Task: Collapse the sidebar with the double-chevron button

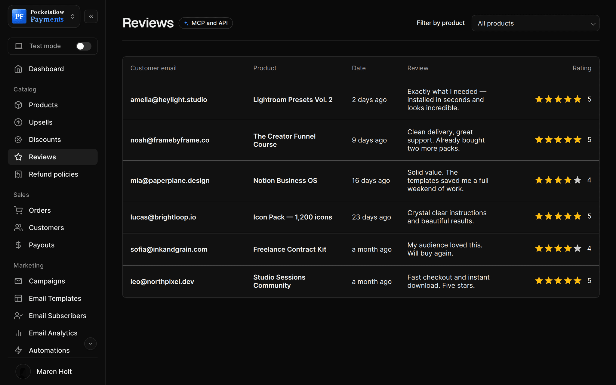Action: (x=91, y=16)
